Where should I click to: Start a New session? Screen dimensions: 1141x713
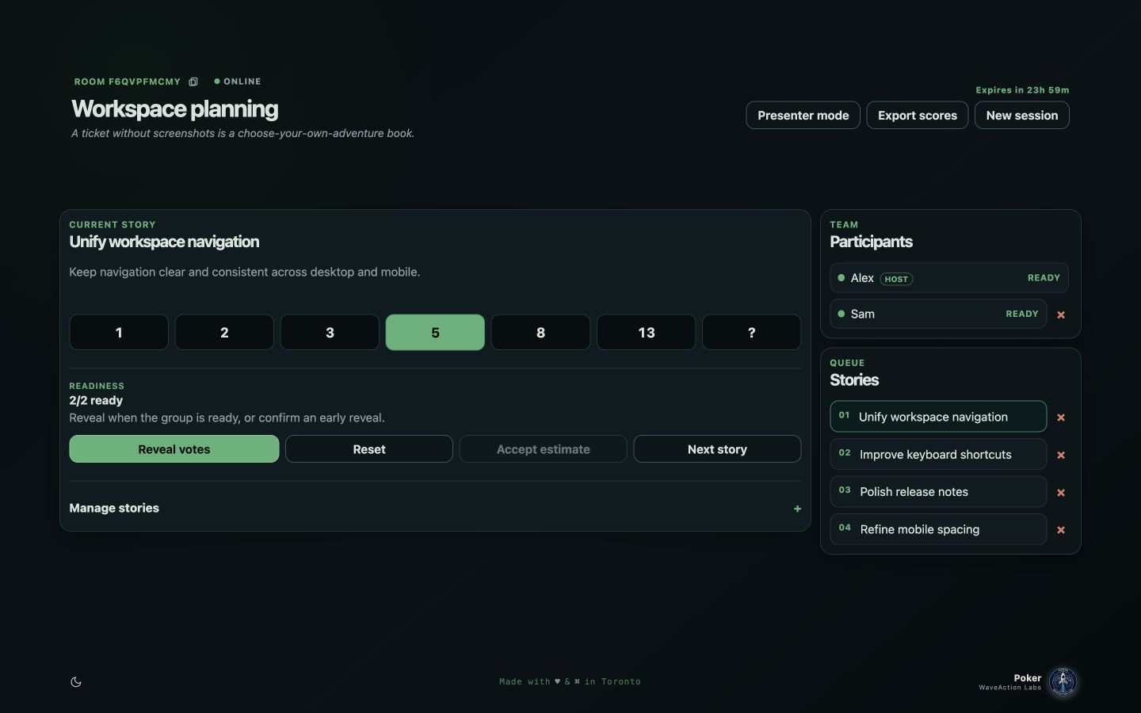(1022, 116)
